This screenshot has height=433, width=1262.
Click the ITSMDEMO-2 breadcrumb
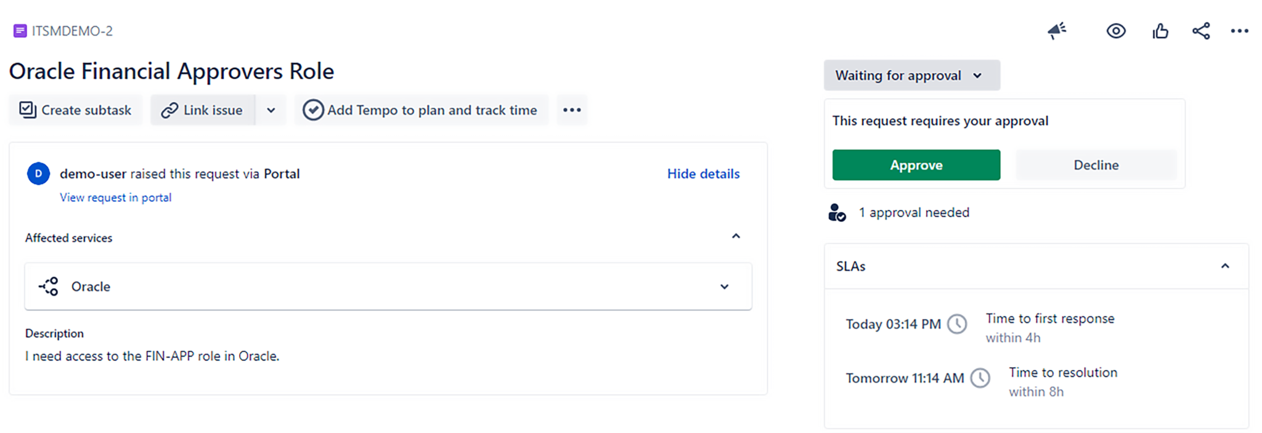[74, 31]
